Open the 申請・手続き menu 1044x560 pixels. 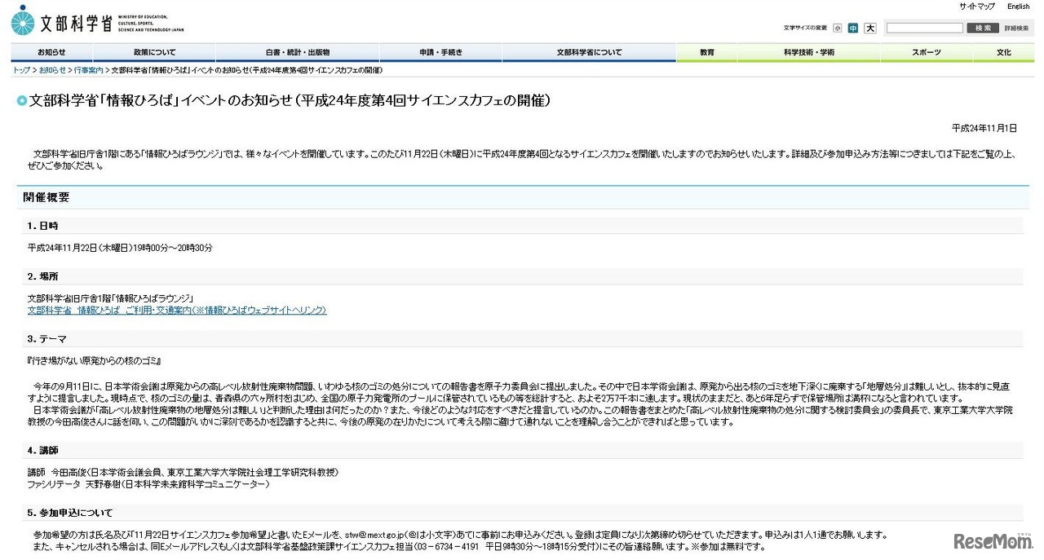pyautogui.click(x=440, y=52)
